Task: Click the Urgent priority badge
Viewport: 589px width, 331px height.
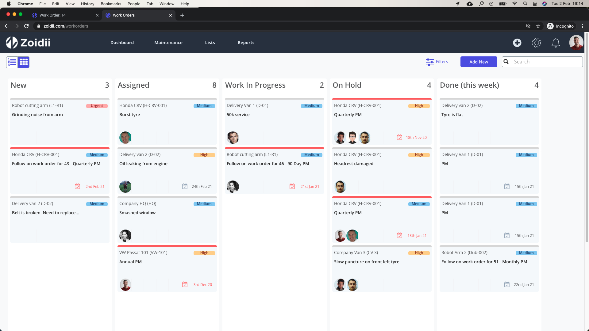Action: click(97, 106)
